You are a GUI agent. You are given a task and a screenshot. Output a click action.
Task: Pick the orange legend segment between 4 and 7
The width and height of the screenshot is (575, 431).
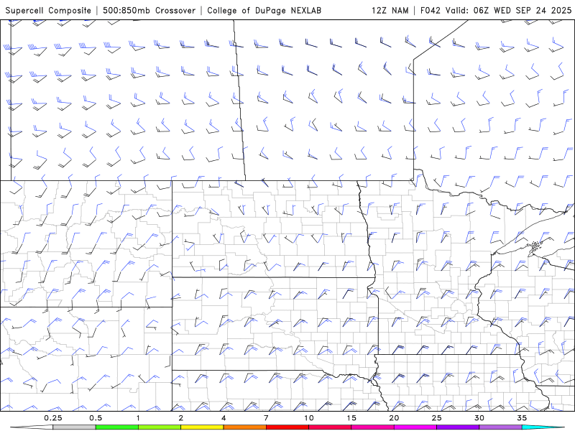tap(244, 427)
